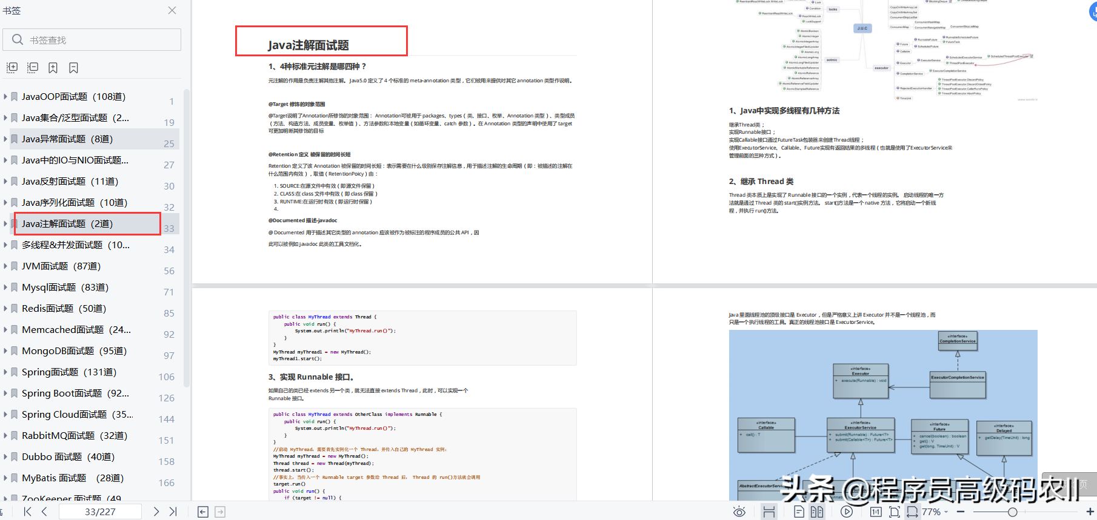The image size is (1097, 520).
Task: Click the zoom out minus button
Action: tap(961, 512)
